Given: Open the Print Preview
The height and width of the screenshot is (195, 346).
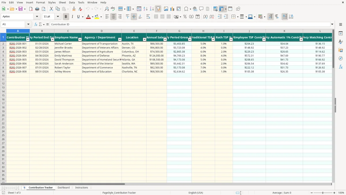Looking at the screenshot, I should tap(44, 9).
